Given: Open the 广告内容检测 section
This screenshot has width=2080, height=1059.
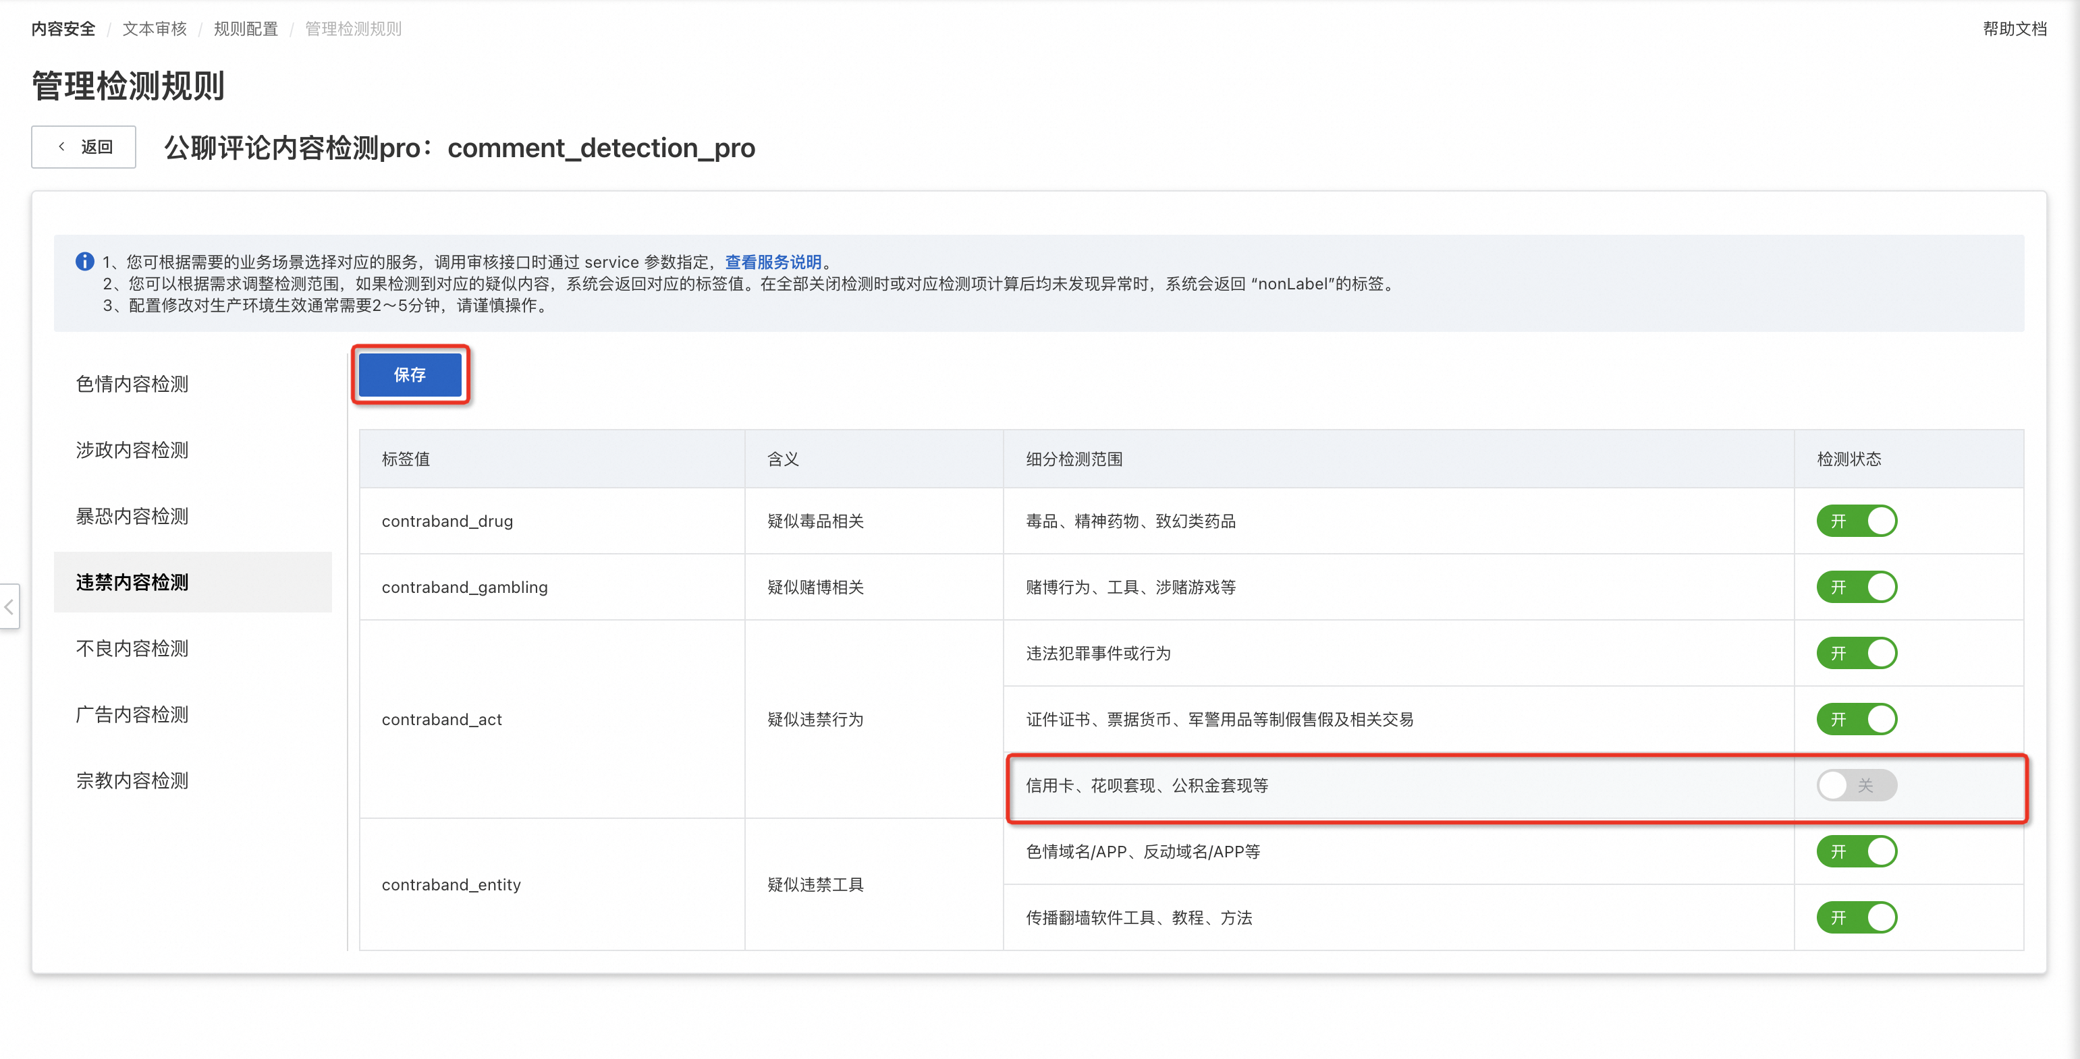Looking at the screenshot, I should point(132,714).
